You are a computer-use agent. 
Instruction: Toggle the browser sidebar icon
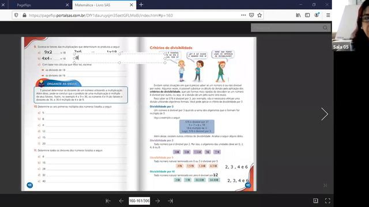pyautogui.click(x=307, y=16)
